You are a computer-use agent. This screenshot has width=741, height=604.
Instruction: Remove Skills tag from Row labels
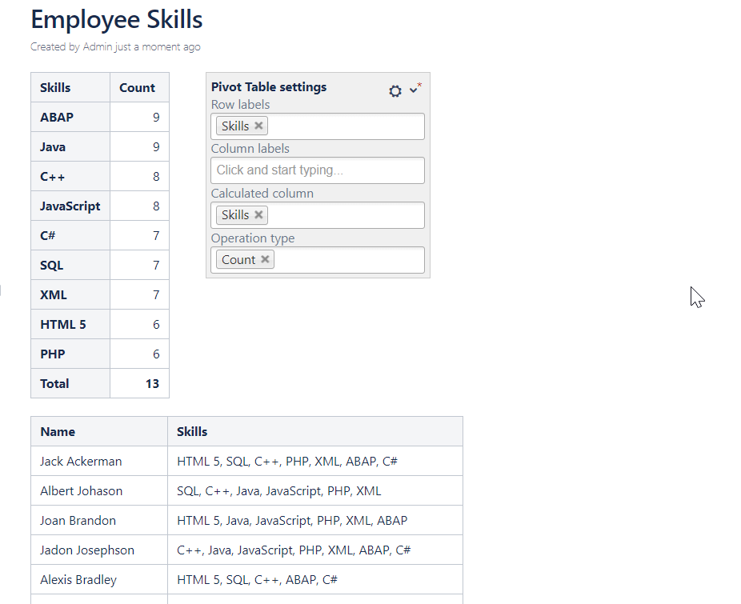pos(258,126)
